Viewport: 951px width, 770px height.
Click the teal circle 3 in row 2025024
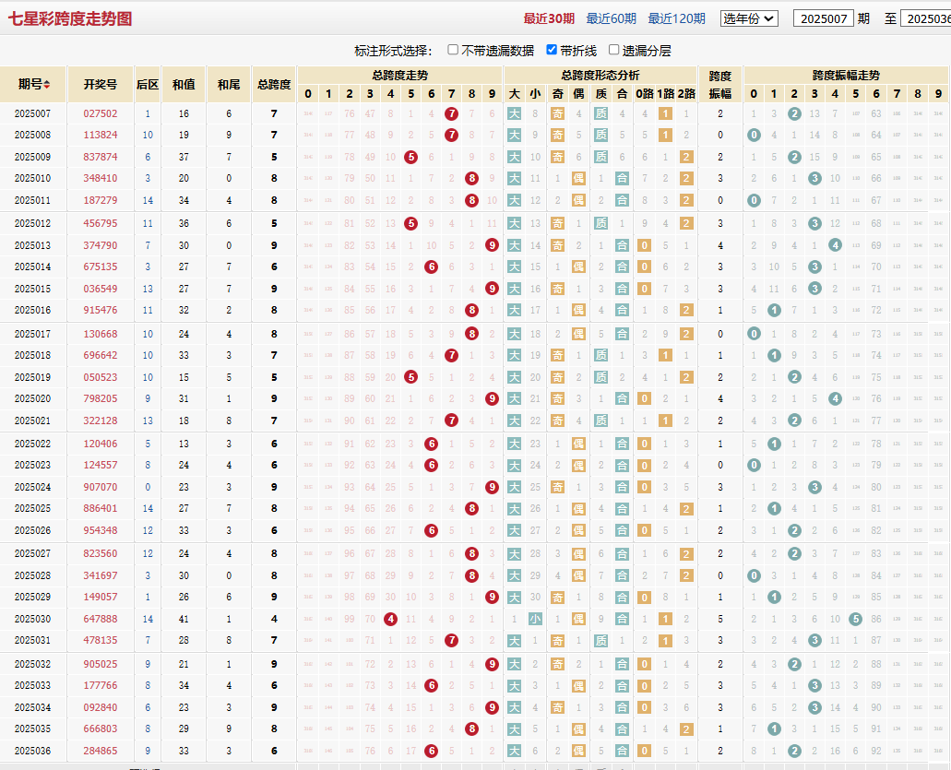814,487
